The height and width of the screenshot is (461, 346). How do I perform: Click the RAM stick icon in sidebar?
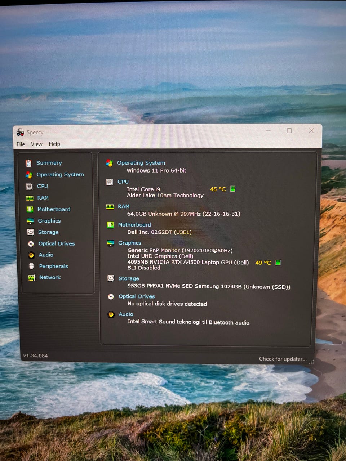(30, 198)
